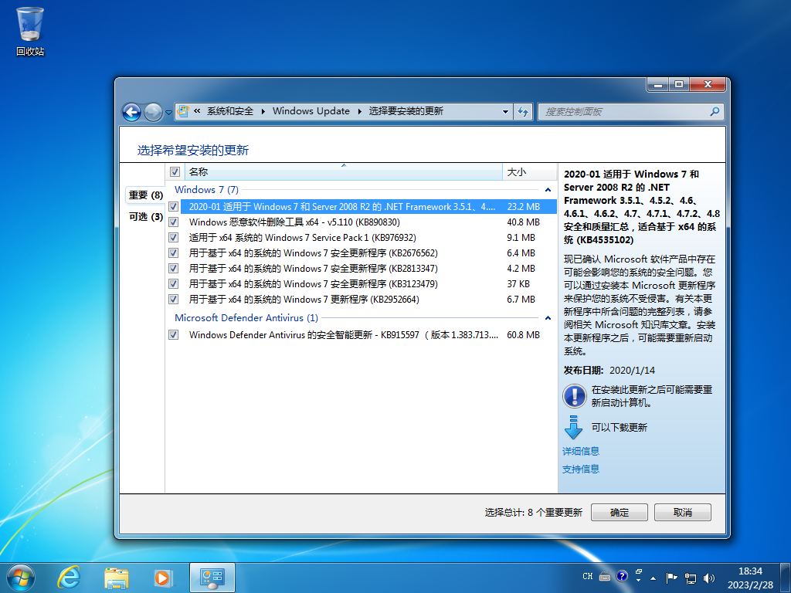Uncheck update KB2952664
The width and height of the screenshot is (791, 593).
click(174, 300)
